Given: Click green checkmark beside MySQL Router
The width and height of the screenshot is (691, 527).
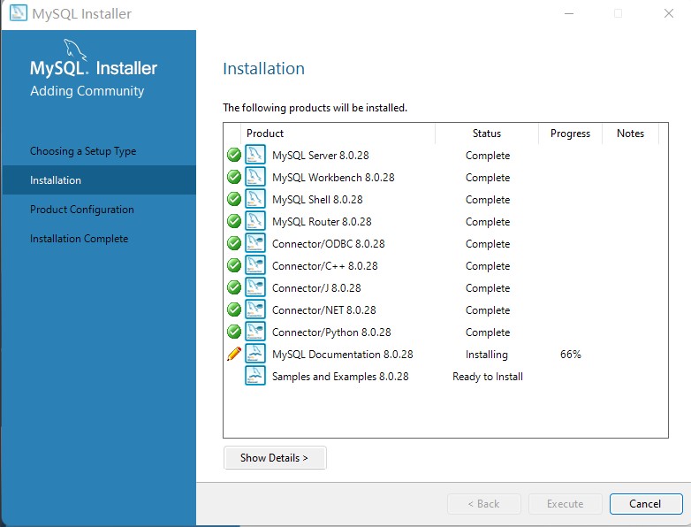Looking at the screenshot, I should tap(234, 221).
